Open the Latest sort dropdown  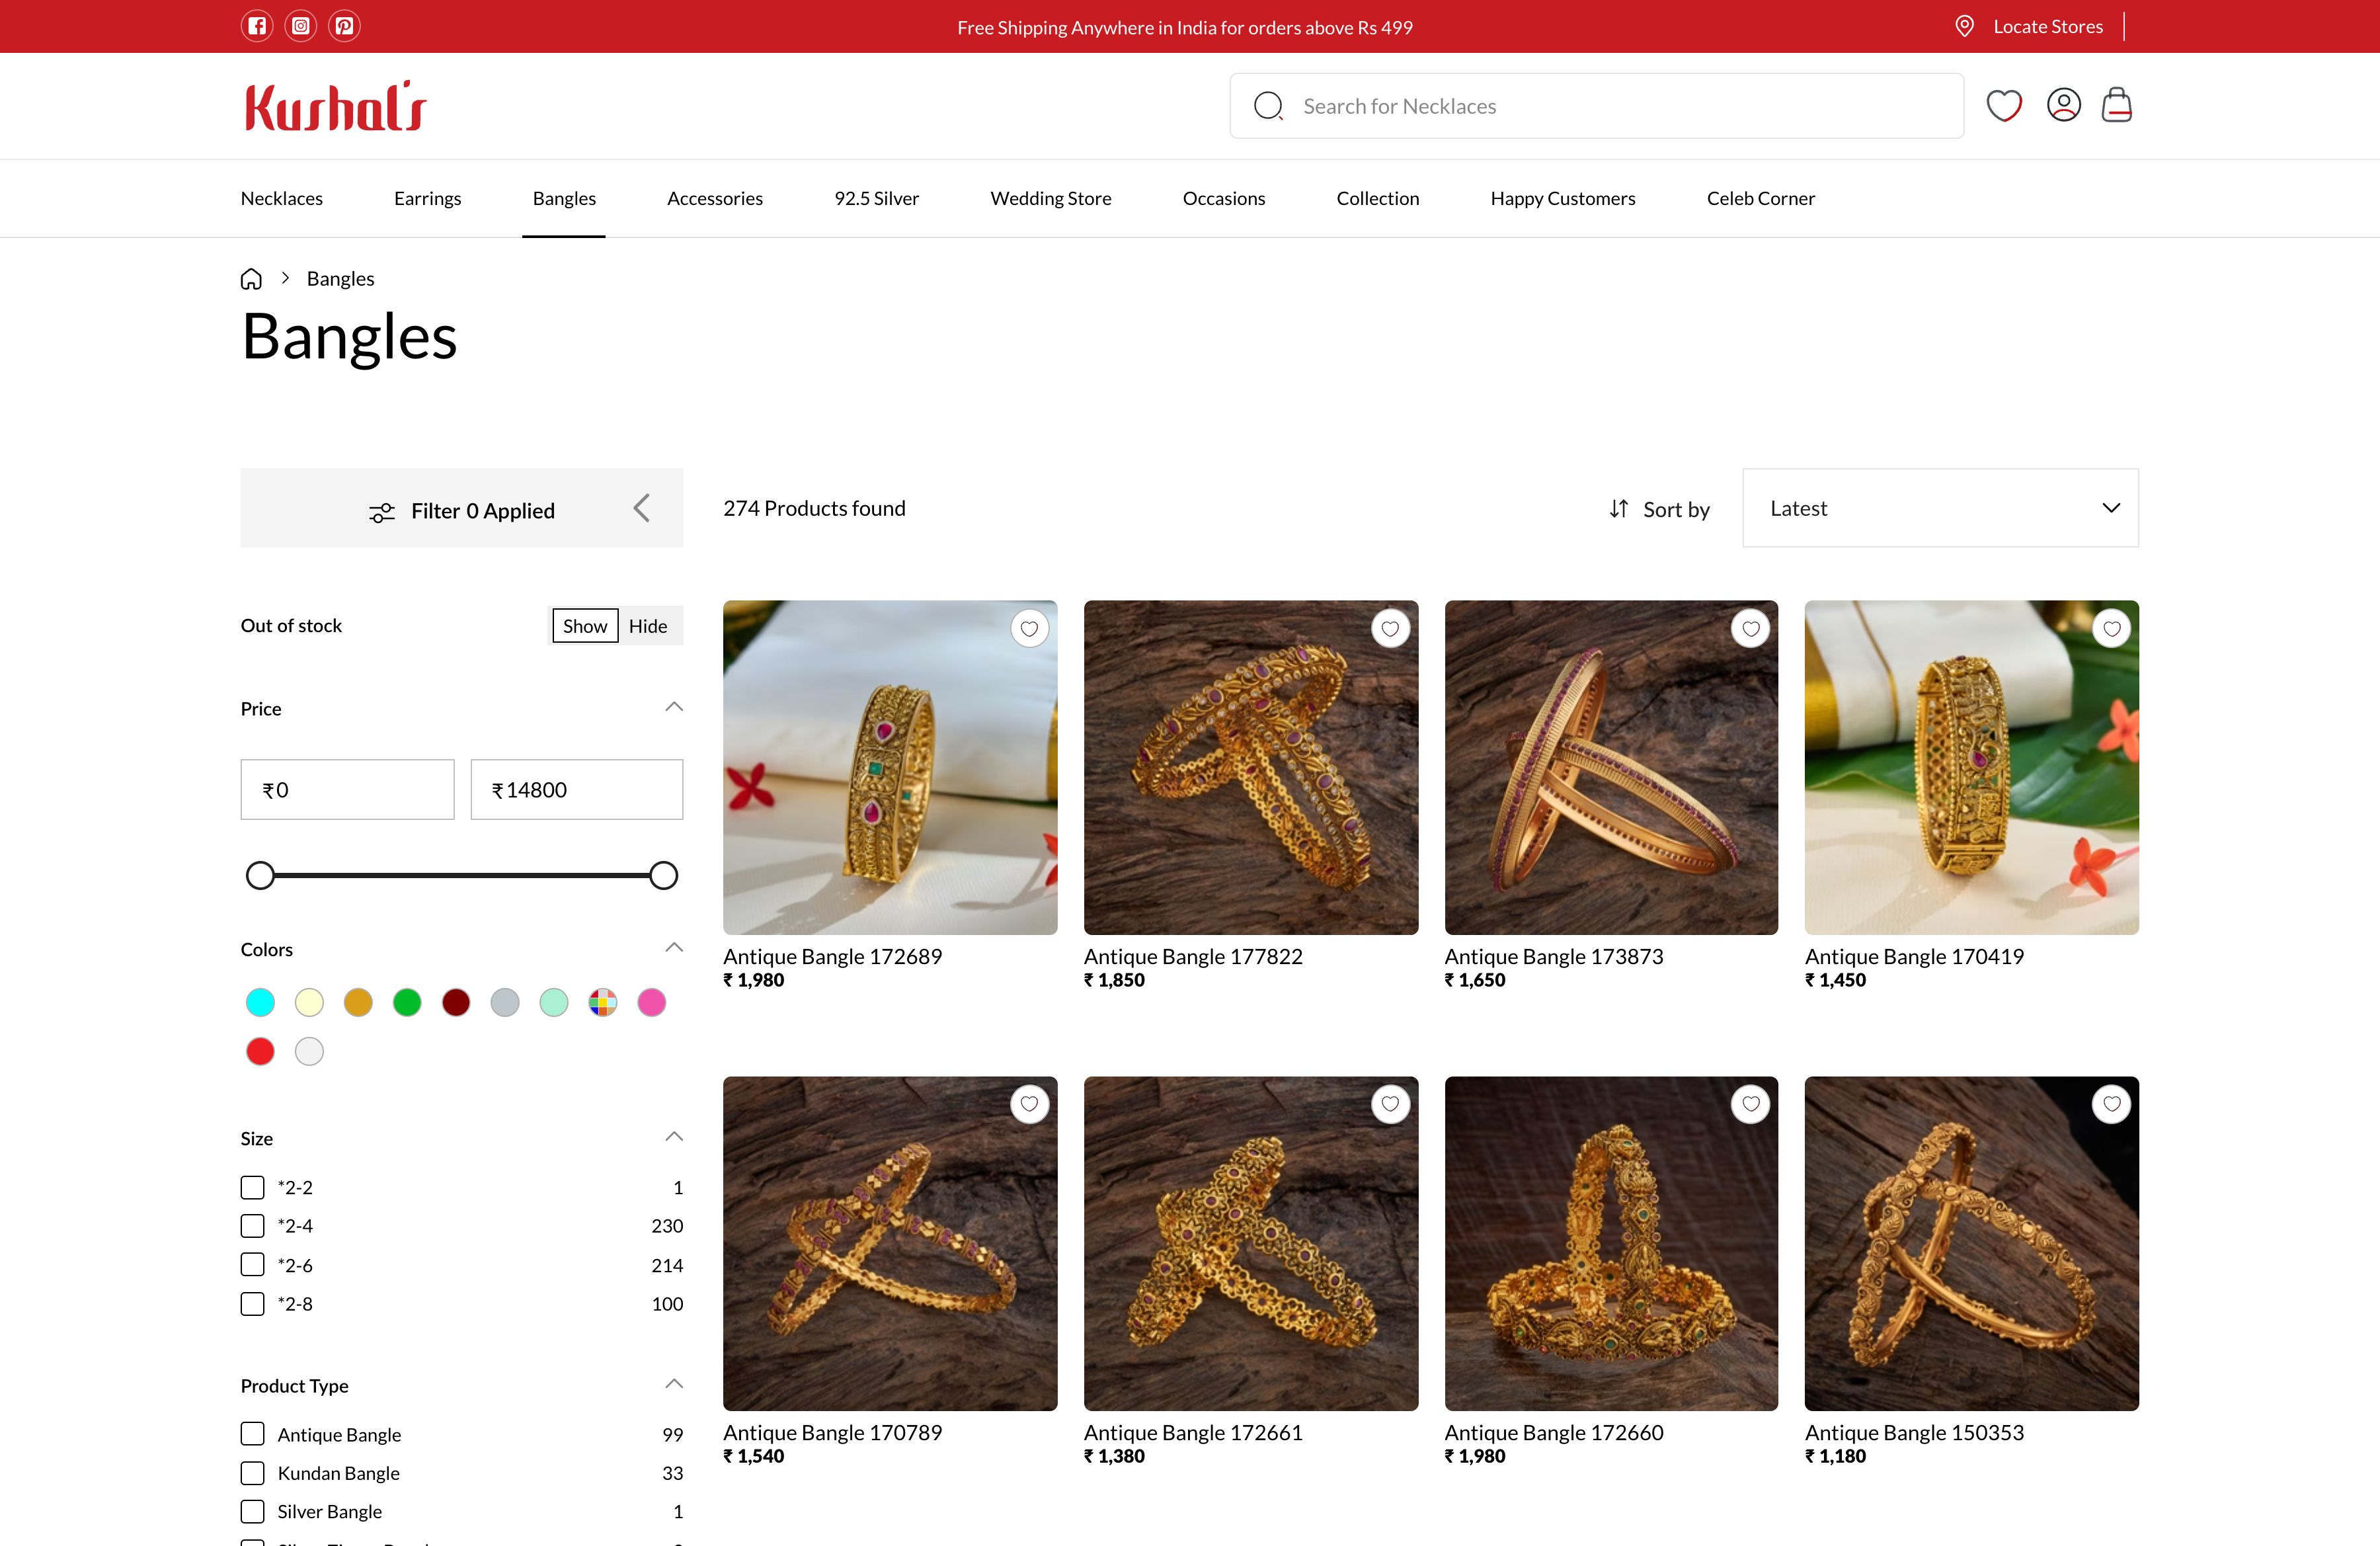[1940, 508]
